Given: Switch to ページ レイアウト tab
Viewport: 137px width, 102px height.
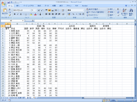Looking at the screenshot, I should (x=29, y=6).
